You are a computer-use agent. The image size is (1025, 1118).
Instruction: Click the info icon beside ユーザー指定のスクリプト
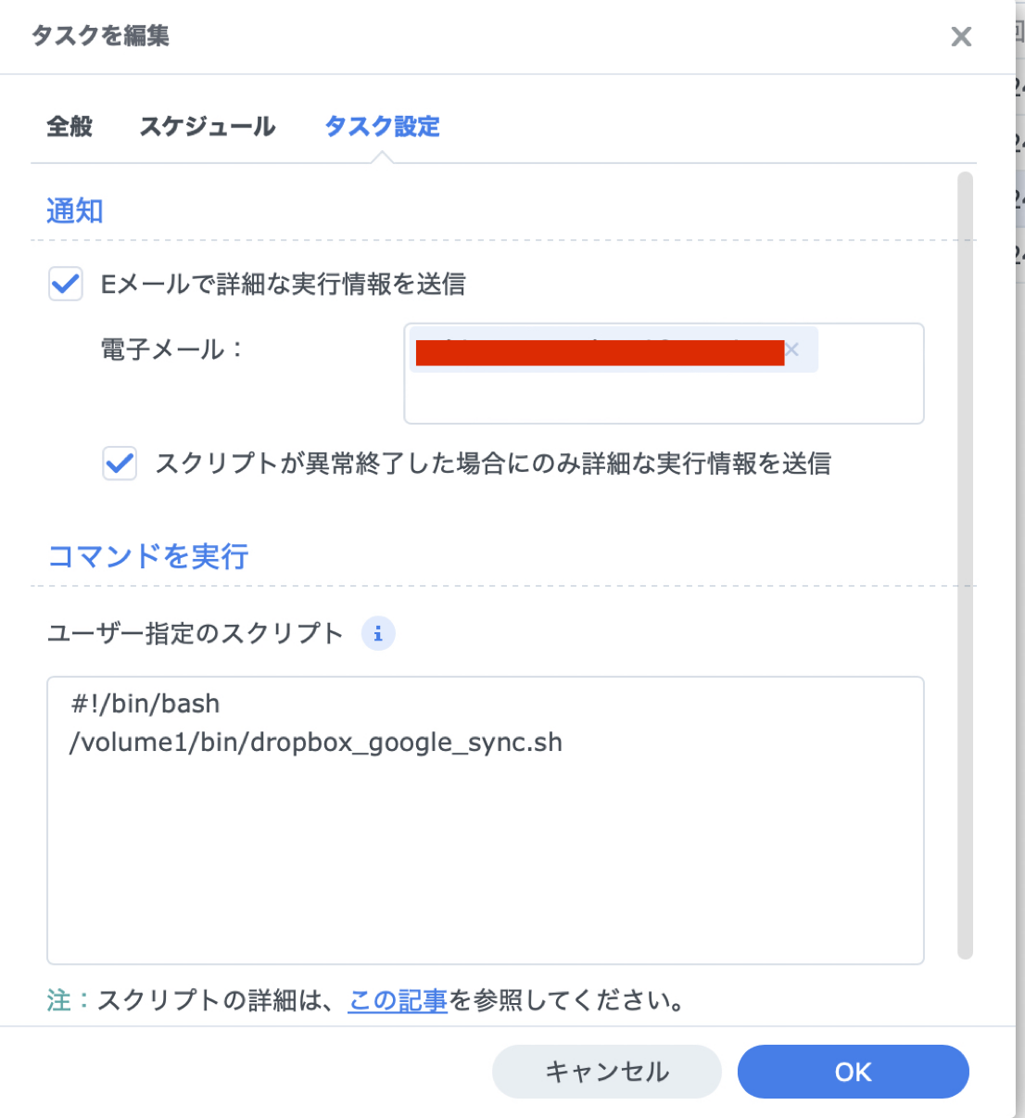pyautogui.click(x=378, y=634)
